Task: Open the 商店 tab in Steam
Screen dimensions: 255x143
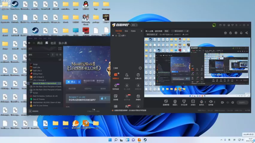Action: pos(40,43)
